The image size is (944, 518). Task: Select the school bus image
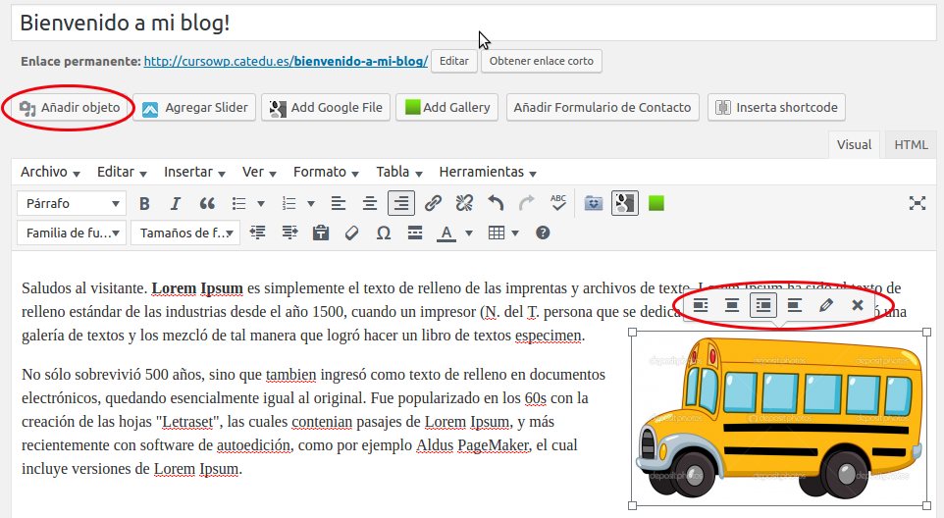coord(779,419)
